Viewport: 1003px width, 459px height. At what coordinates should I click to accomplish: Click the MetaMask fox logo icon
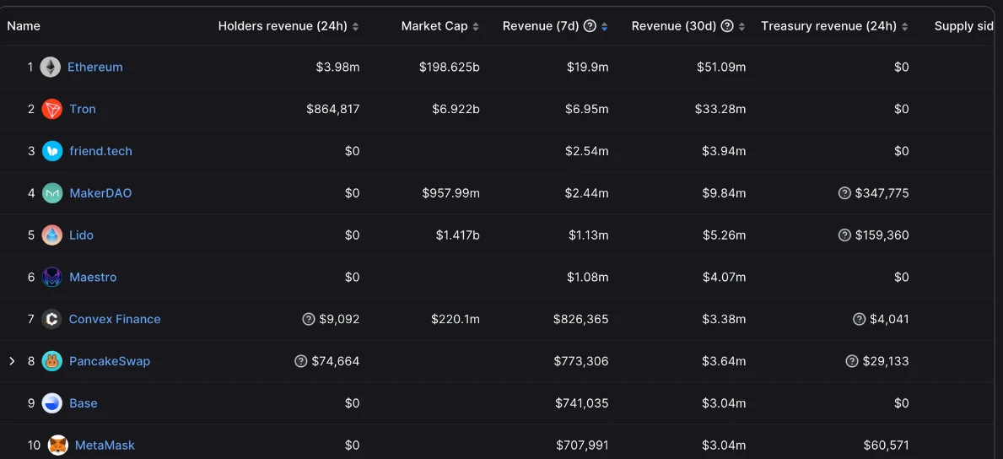[x=58, y=445]
